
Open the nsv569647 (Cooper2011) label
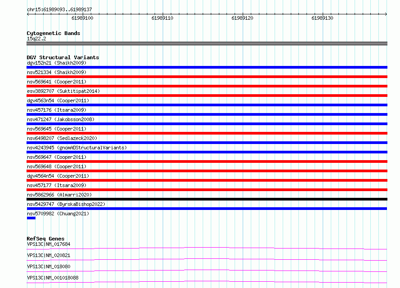(x=57, y=157)
